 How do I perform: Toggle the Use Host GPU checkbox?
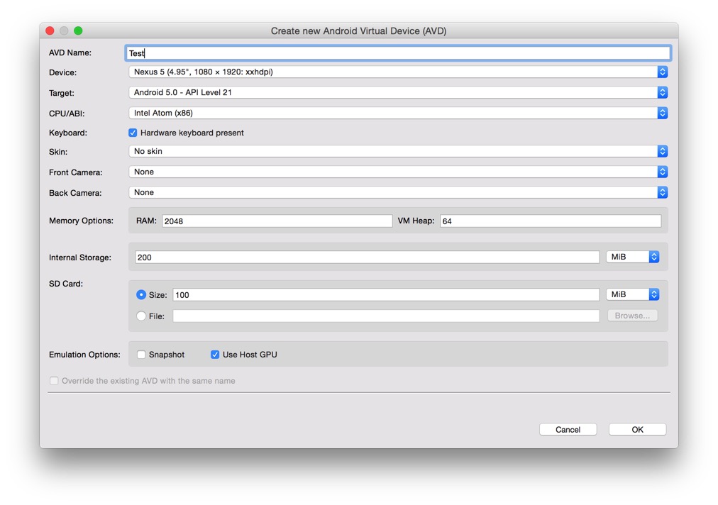(215, 355)
